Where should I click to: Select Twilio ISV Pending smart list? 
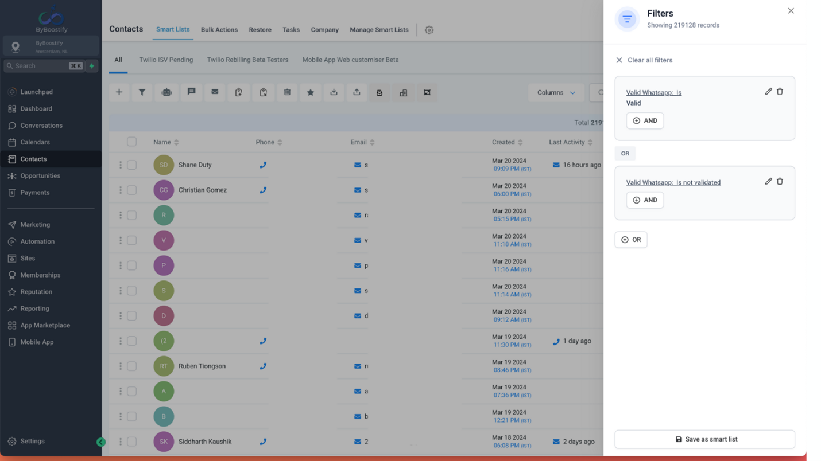(x=166, y=60)
